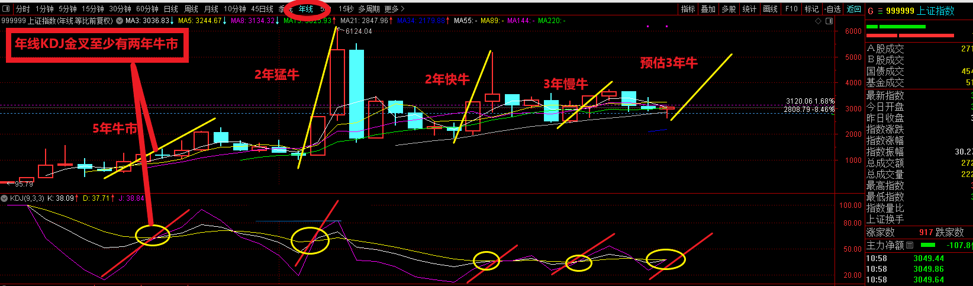Select the 基金成交 row

click(919, 82)
